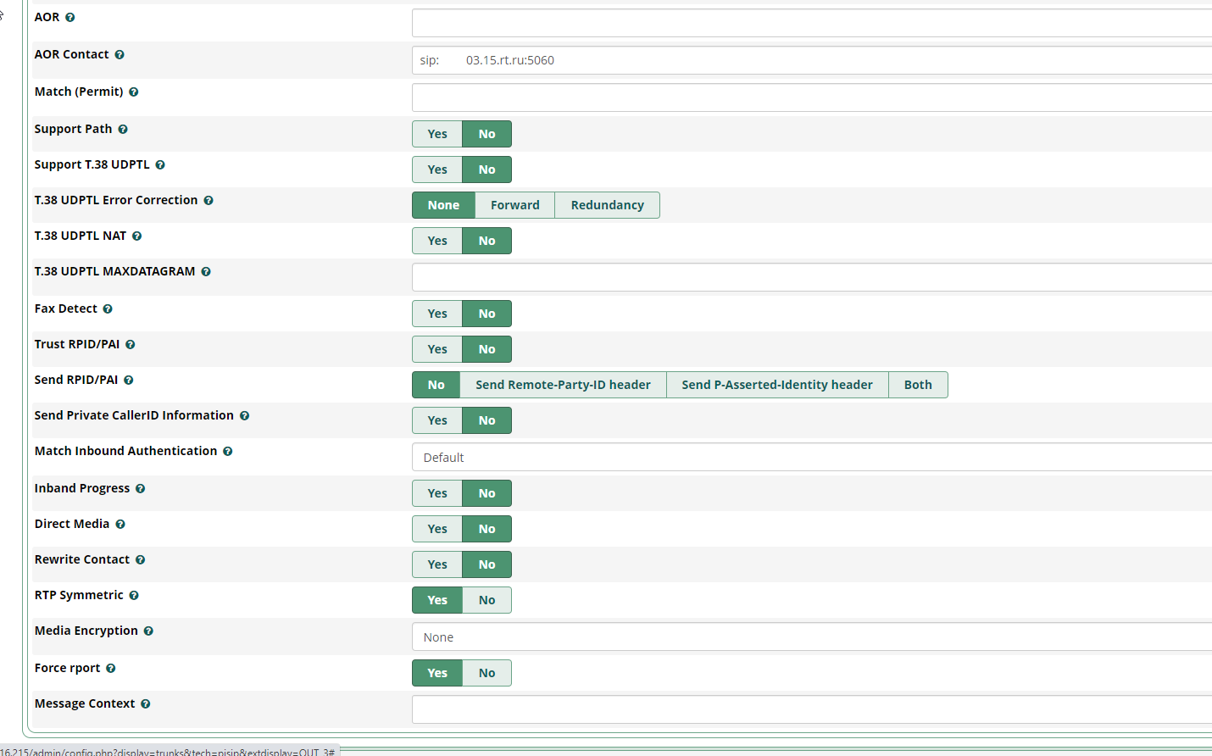
Task: Open help tooltip for T.38 UDPTL Error Correction
Action: 208,201
